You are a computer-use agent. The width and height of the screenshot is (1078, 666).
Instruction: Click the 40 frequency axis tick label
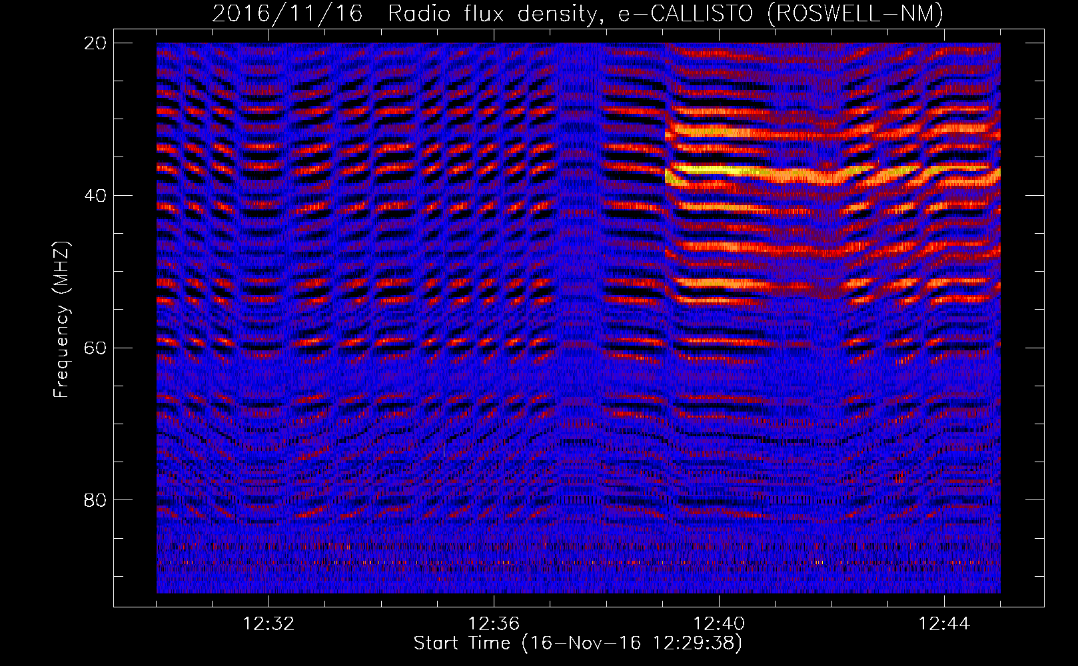pos(96,196)
